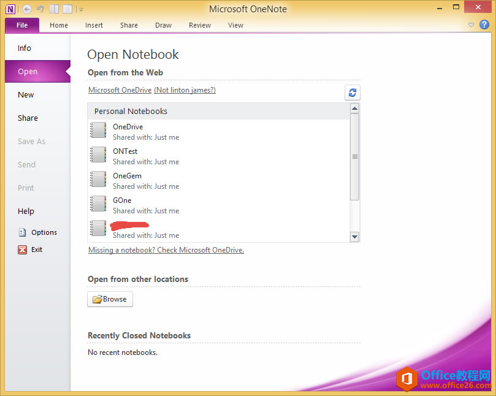Open the Customize Quick Access Toolbar dropdown
This screenshot has width=496, height=396.
click(80, 9)
